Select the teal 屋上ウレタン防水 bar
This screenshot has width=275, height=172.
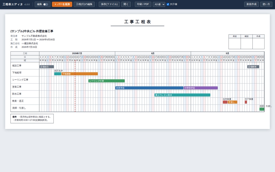point(182,95)
